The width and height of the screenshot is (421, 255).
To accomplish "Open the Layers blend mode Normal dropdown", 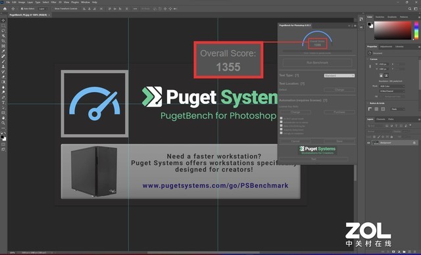I will pyautogui.click(x=379, y=131).
